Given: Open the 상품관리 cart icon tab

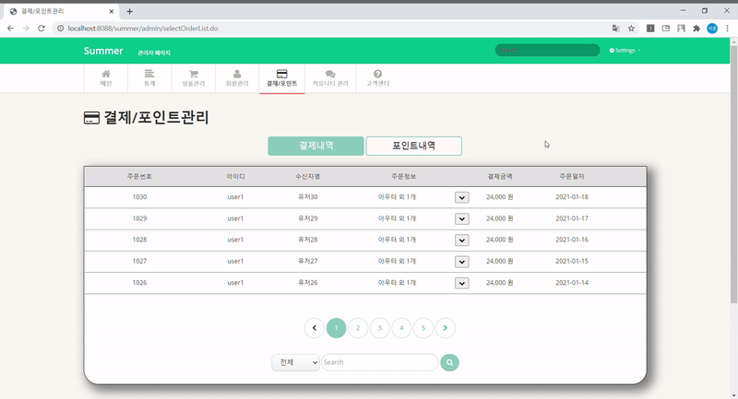Looking at the screenshot, I should tap(194, 78).
